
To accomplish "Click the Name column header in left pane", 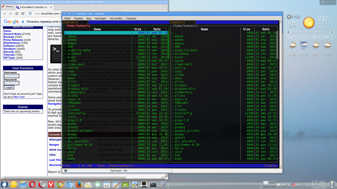I will point(97,29).
